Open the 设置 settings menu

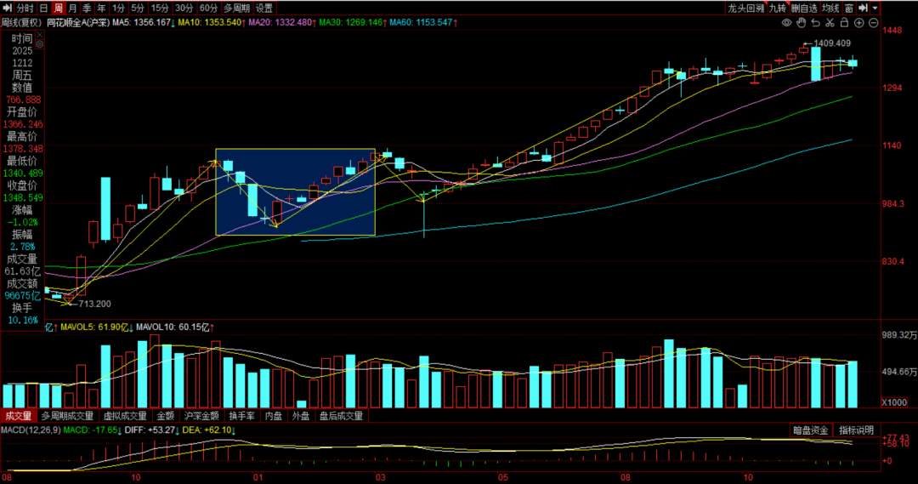tap(264, 8)
